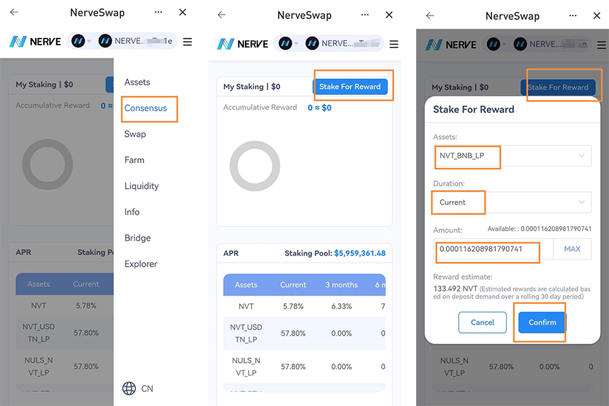This screenshot has height=406, width=609.
Task: Open hamburger menu in right panel
Action: (x=602, y=45)
